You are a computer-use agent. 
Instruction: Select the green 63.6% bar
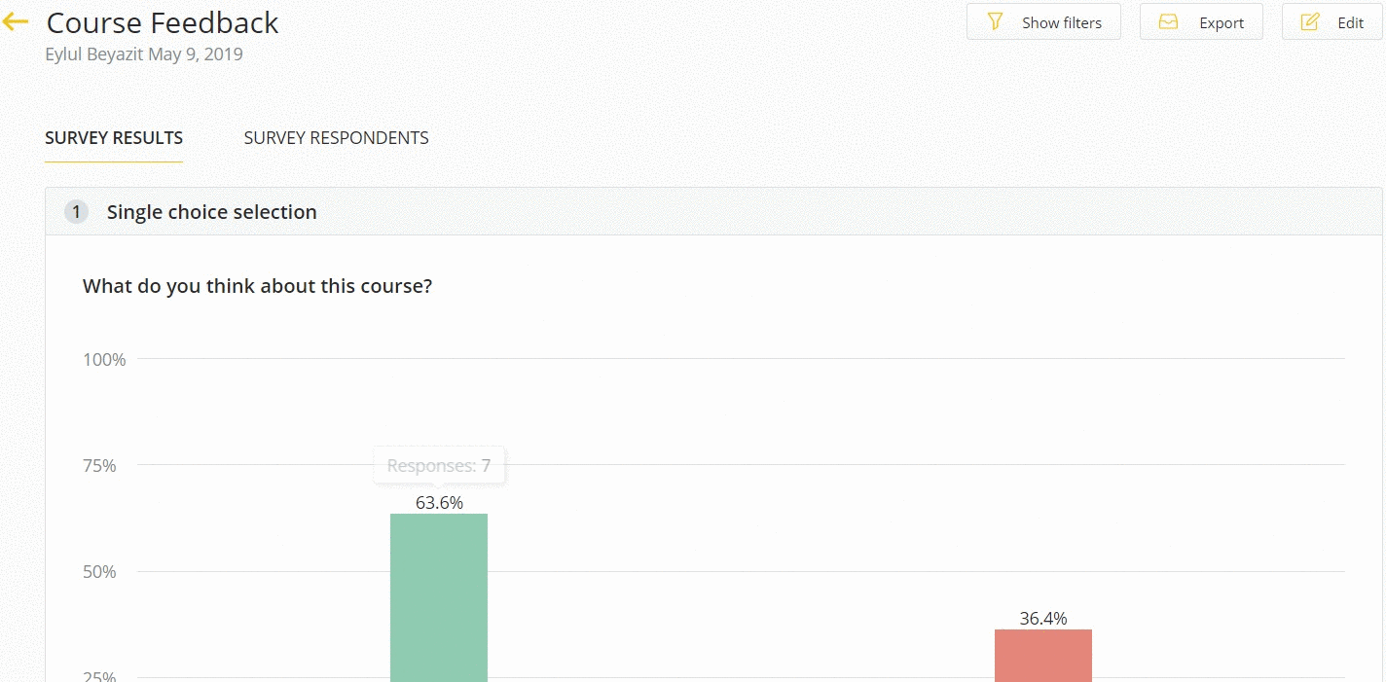coord(439,597)
